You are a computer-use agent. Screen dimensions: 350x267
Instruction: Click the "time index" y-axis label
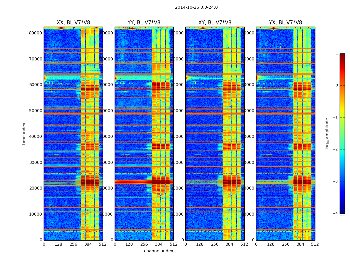(24, 133)
